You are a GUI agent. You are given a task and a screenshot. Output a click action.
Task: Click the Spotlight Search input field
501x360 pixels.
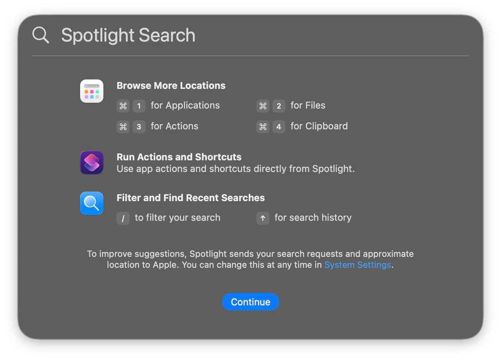255,35
